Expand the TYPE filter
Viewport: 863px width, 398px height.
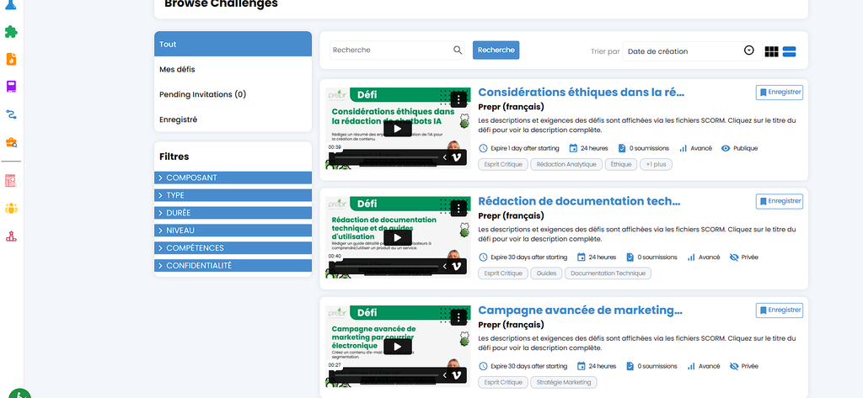(233, 195)
